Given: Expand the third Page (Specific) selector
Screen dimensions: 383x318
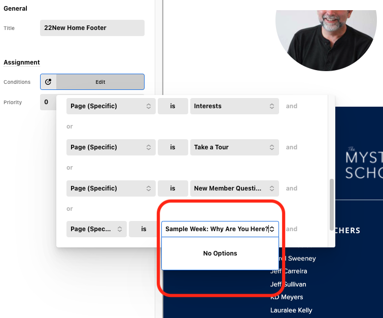Looking at the screenshot, I should click(111, 188).
